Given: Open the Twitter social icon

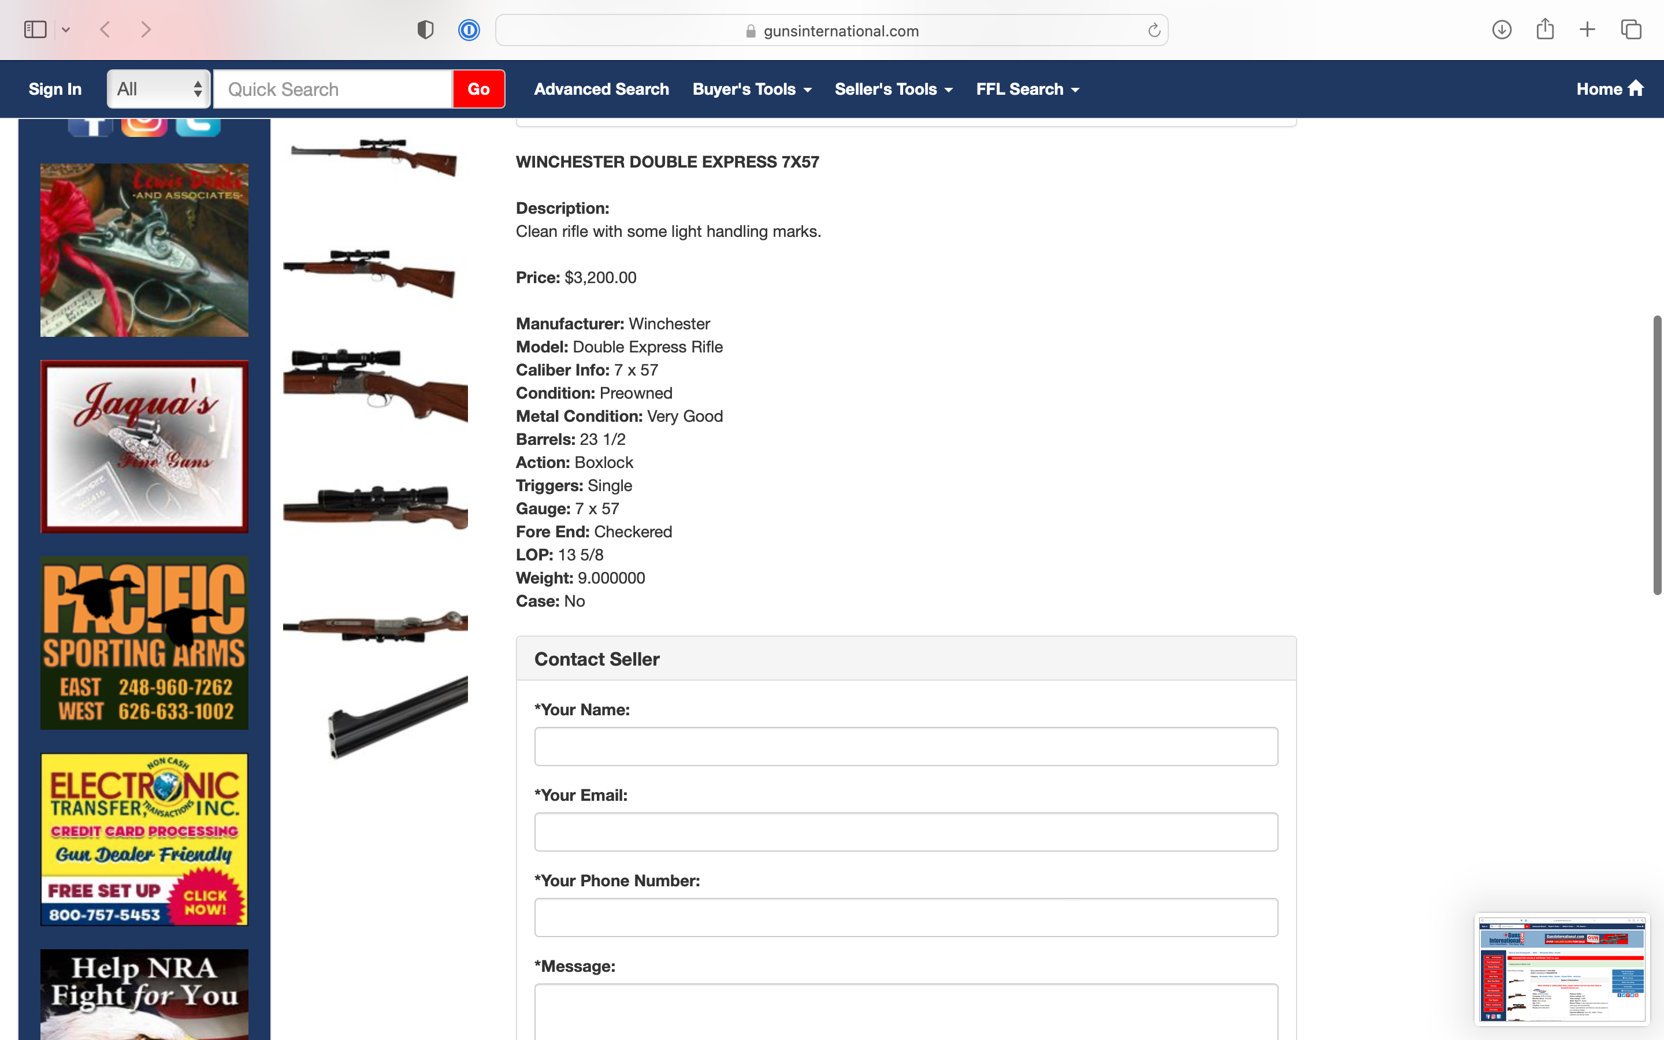Looking at the screenshot, I should point(198,127).
